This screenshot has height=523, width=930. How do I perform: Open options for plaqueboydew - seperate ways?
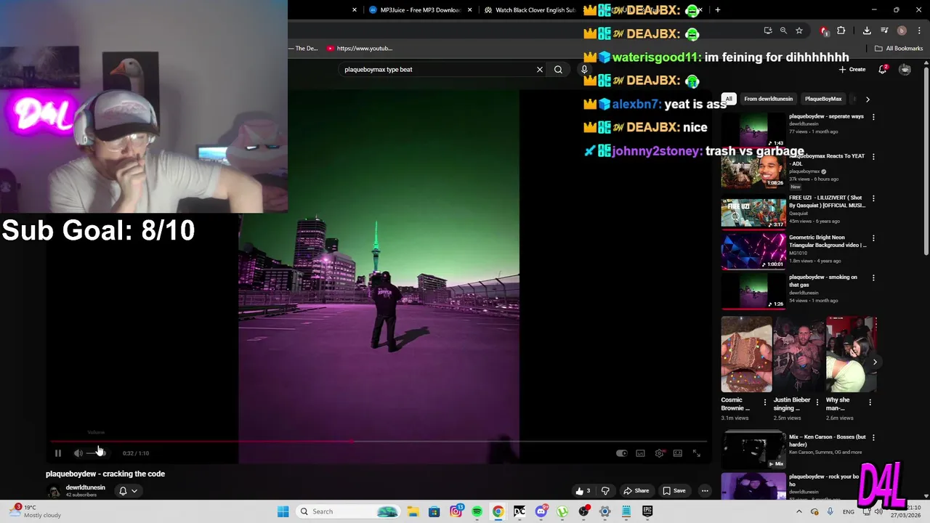point(873,117)
